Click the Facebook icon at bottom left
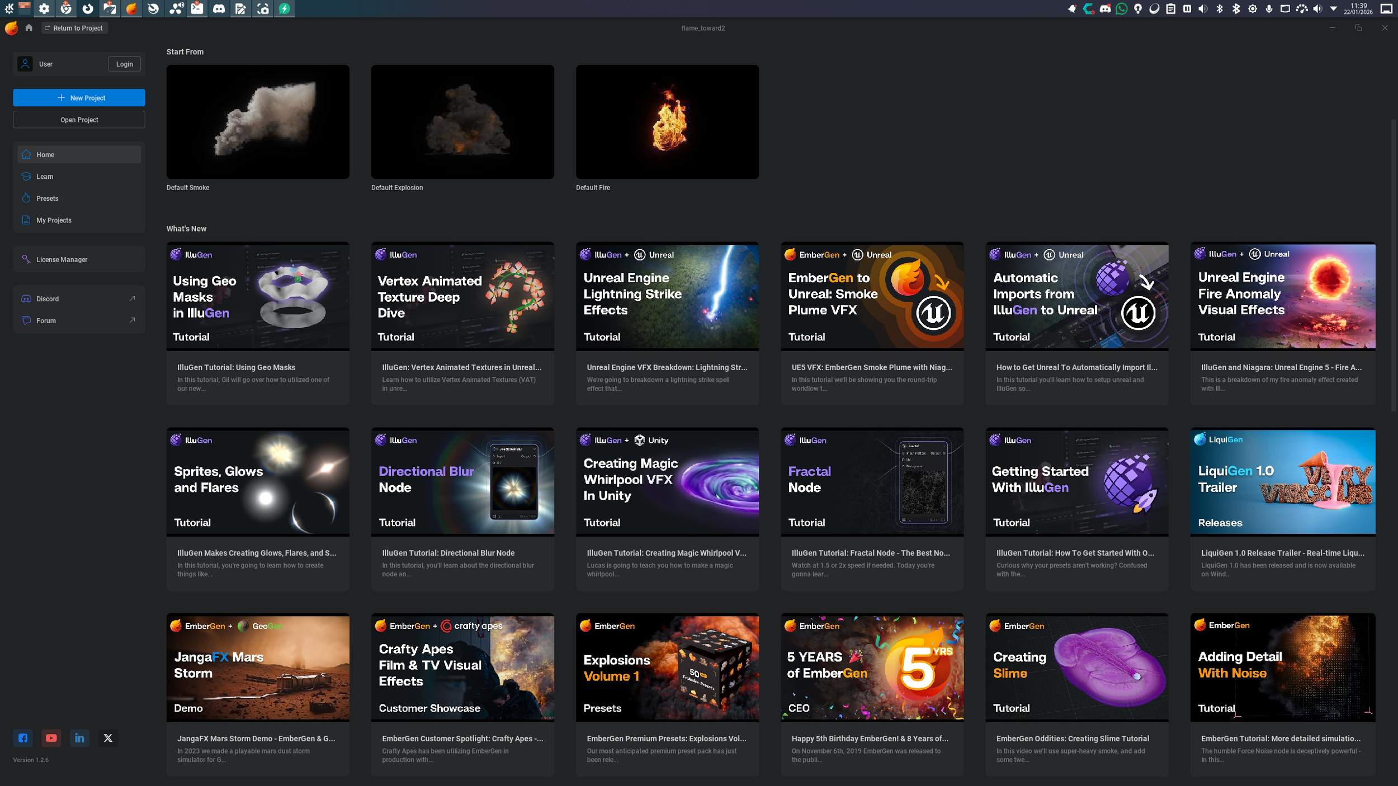This screenshot has height=786, width=1398. (23, 738)
